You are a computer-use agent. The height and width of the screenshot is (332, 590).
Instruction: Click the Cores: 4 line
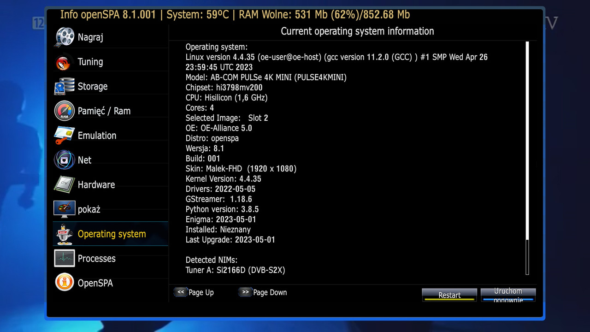click(x=200, y=108)
